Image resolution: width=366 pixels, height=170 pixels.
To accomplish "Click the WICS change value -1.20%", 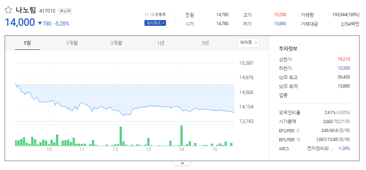I will pyautogui.click(x=343, y=148).
